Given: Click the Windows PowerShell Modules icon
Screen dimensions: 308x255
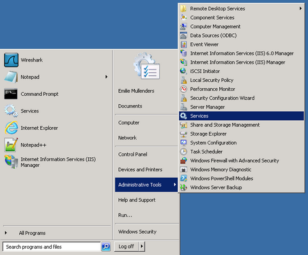Looking at the screenshot, I should pyautogui.click(x=183, y=178).
